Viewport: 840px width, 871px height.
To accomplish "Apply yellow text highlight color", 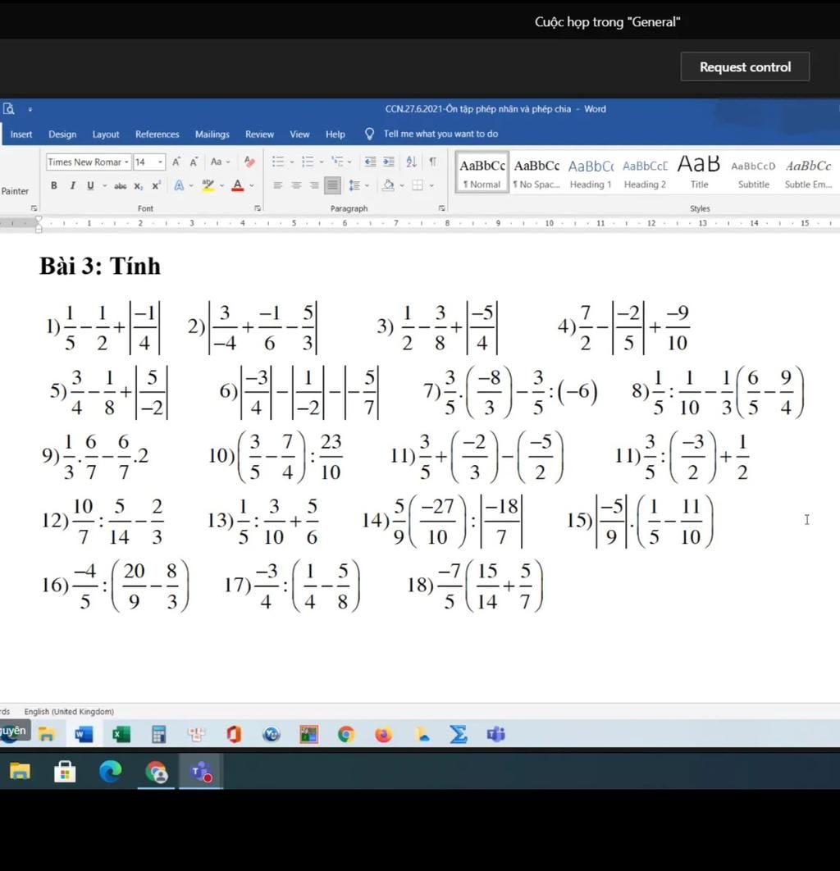I will coord(208,185).
